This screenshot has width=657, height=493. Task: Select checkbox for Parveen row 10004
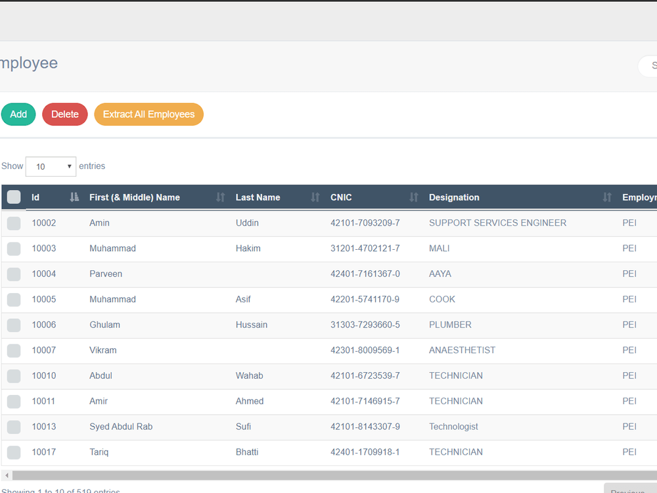point(14,274)
